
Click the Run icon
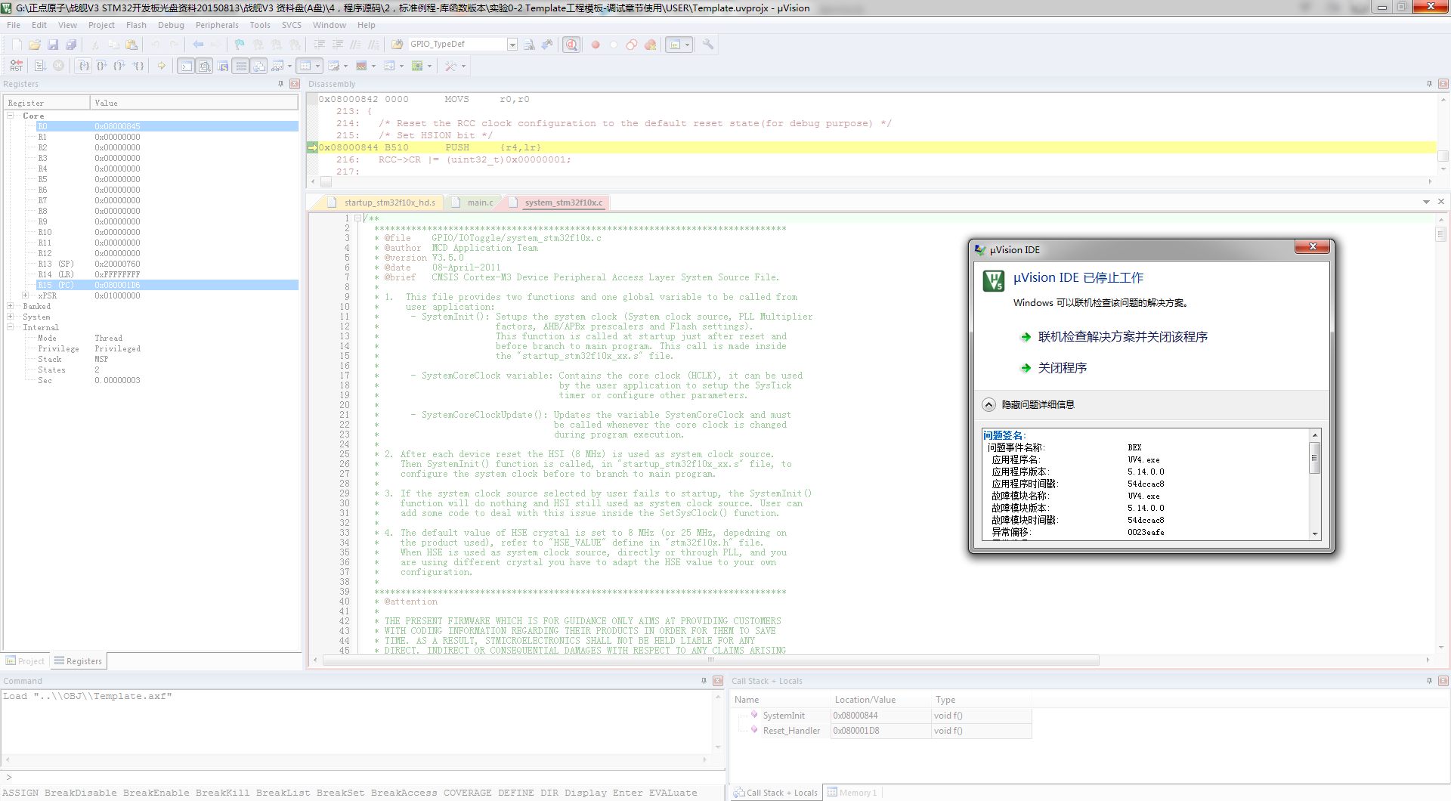pyautogui.click(x=40, y=66)
